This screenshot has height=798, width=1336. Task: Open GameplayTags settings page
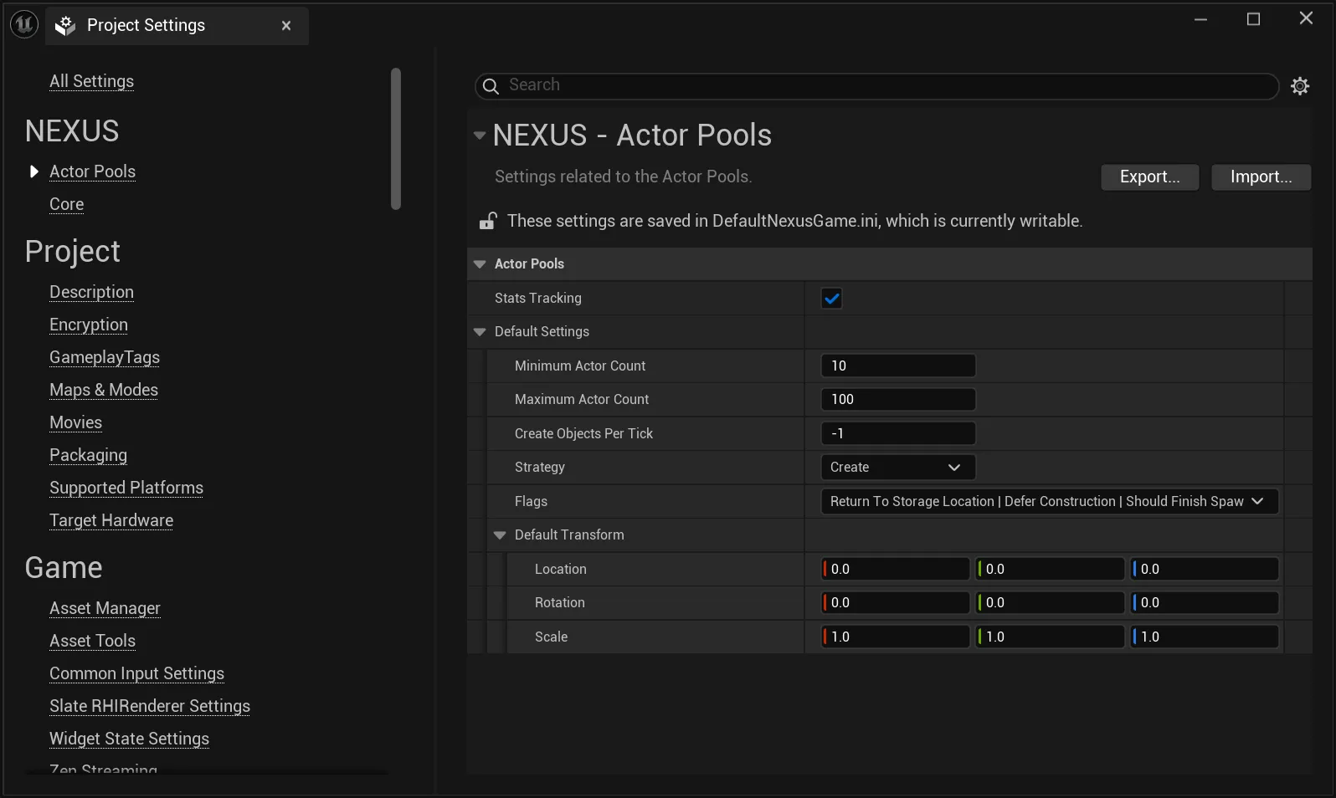(x=105, y=357)
